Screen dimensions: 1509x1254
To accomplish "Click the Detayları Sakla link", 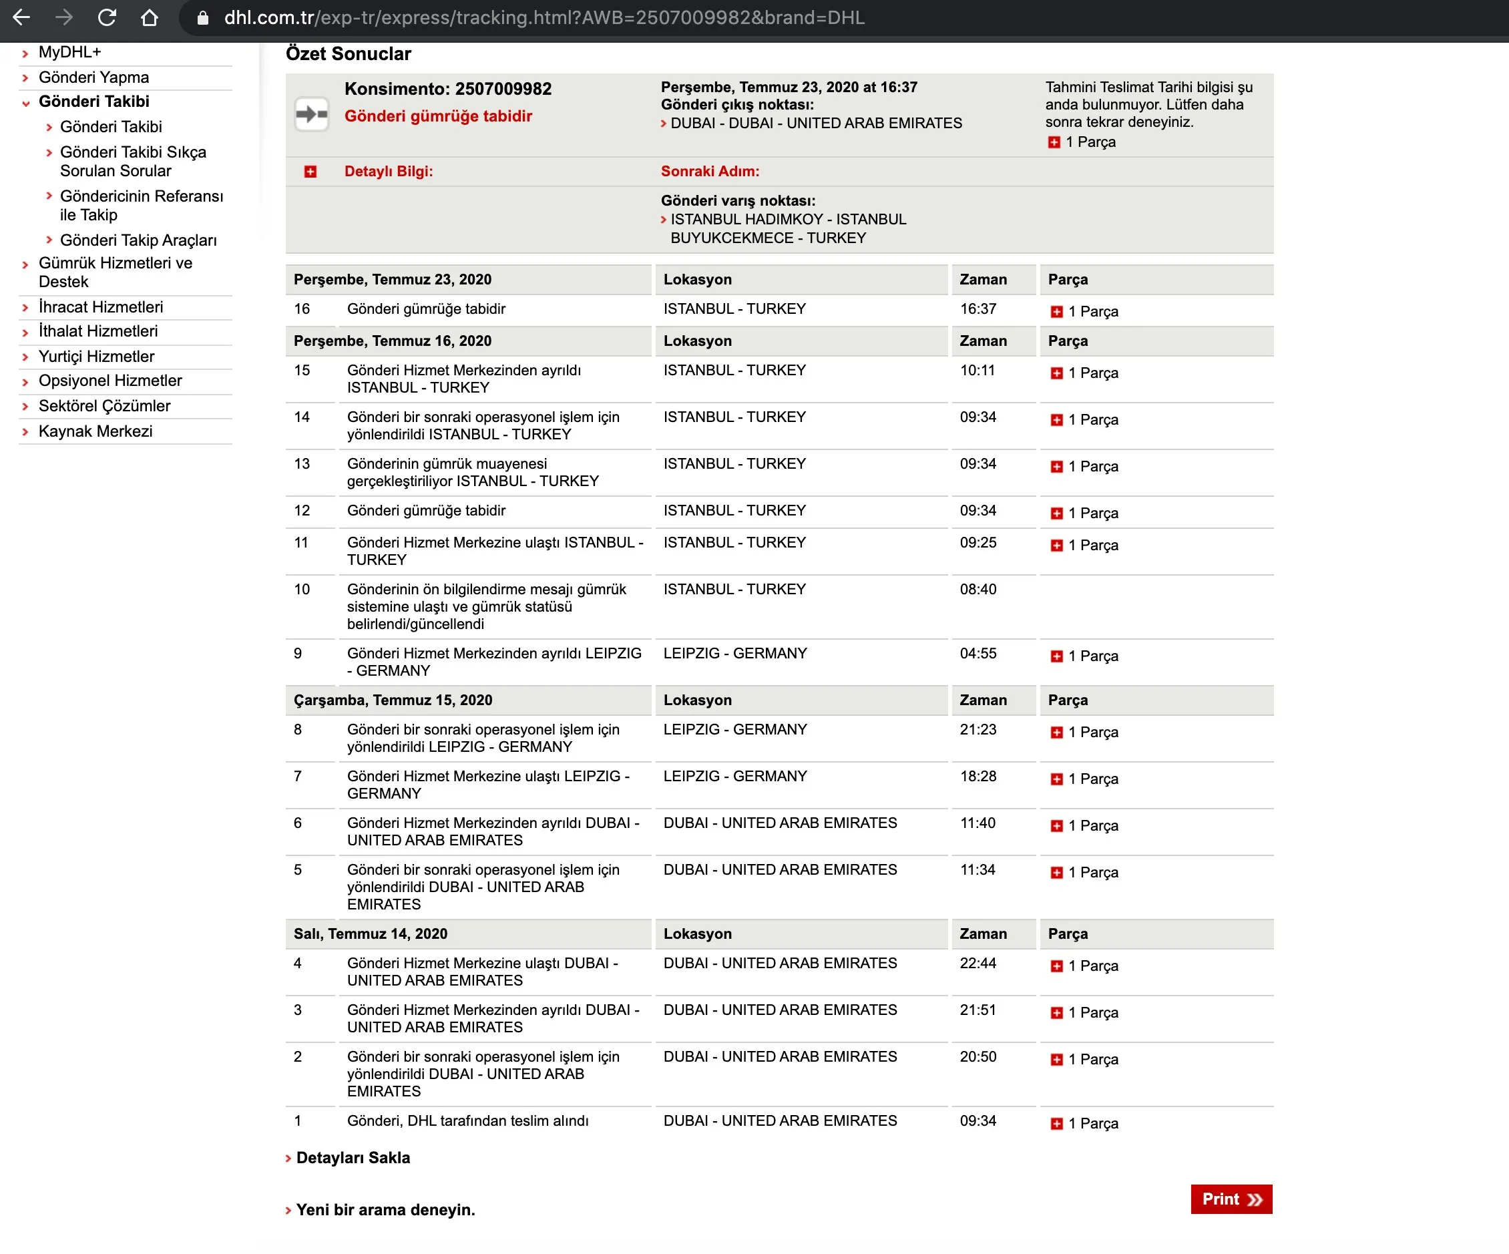I will tap(353, 1158).
